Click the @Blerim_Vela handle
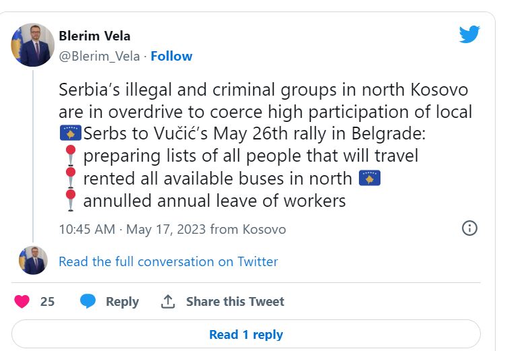The width and height of the screenshot is (532, 351). 99,56
